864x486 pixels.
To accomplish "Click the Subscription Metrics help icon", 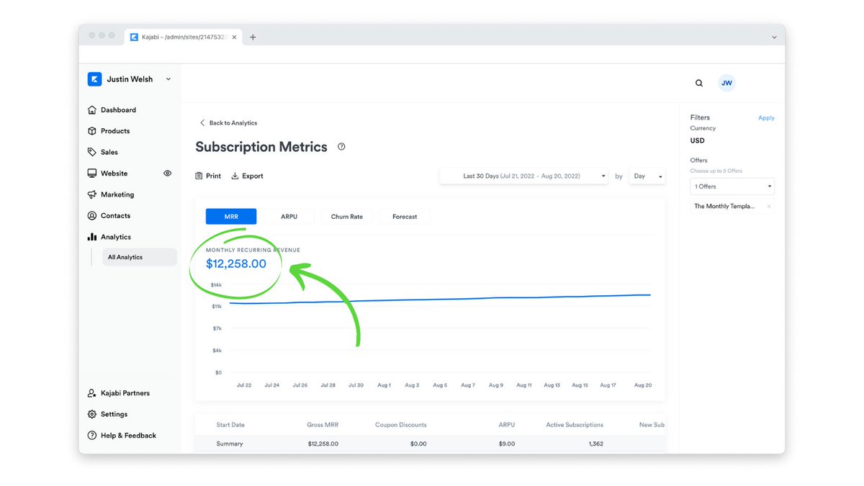I will coord(341,147).
